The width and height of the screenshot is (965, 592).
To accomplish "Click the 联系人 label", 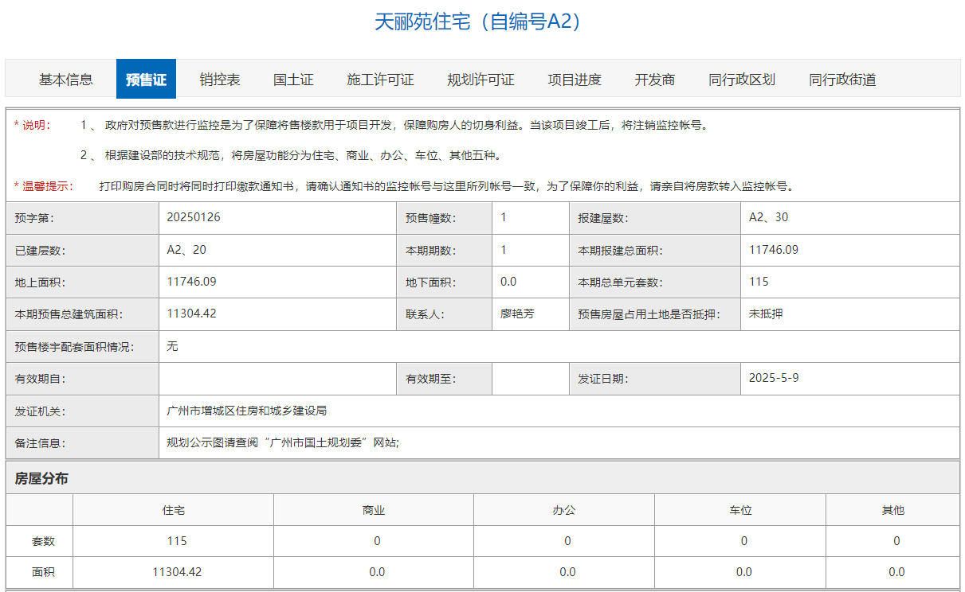I will (x=426, y=314).
